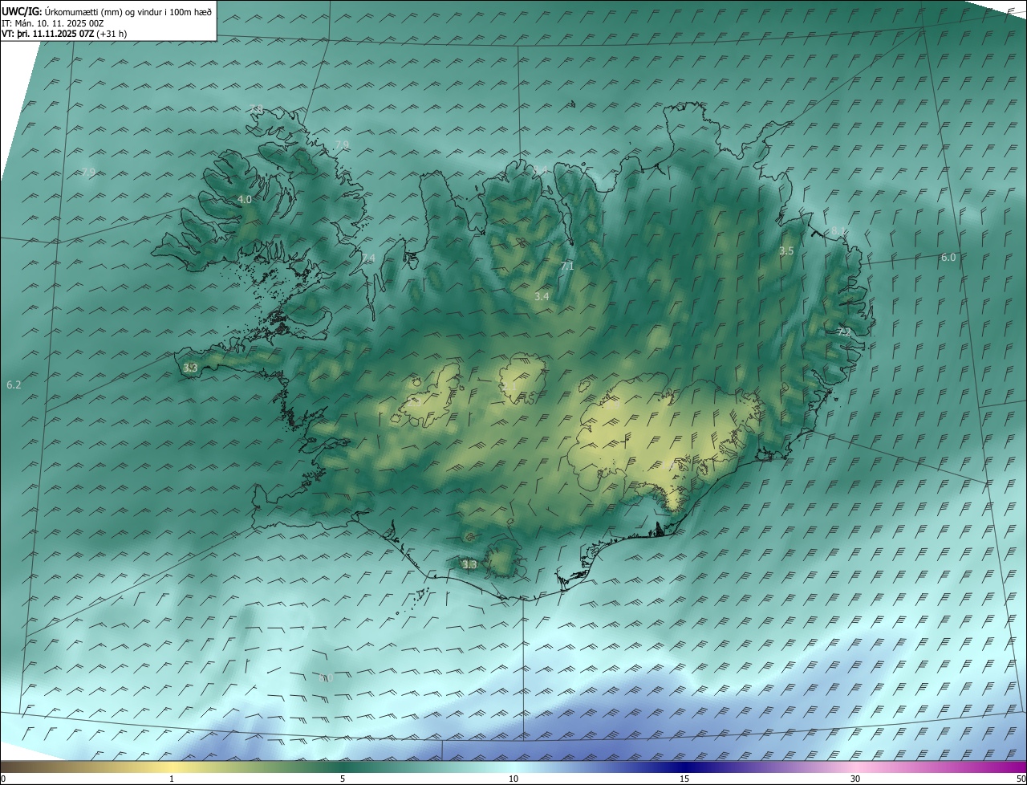Click the '50' tick label under the color scale

1021,779
